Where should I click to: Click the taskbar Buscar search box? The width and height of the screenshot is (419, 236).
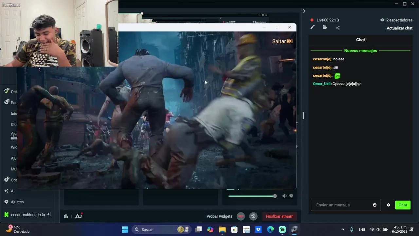161,229
